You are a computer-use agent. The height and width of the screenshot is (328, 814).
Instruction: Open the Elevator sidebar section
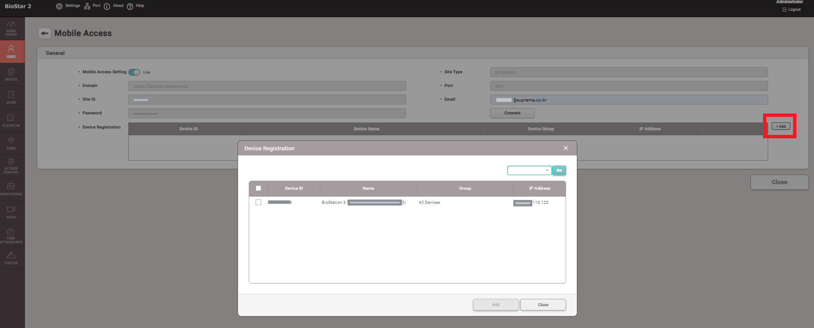coord(12,120)
